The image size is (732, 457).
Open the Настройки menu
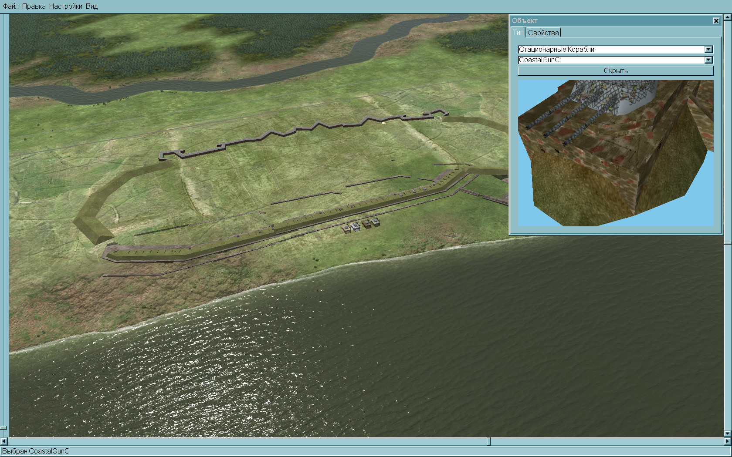65,6
